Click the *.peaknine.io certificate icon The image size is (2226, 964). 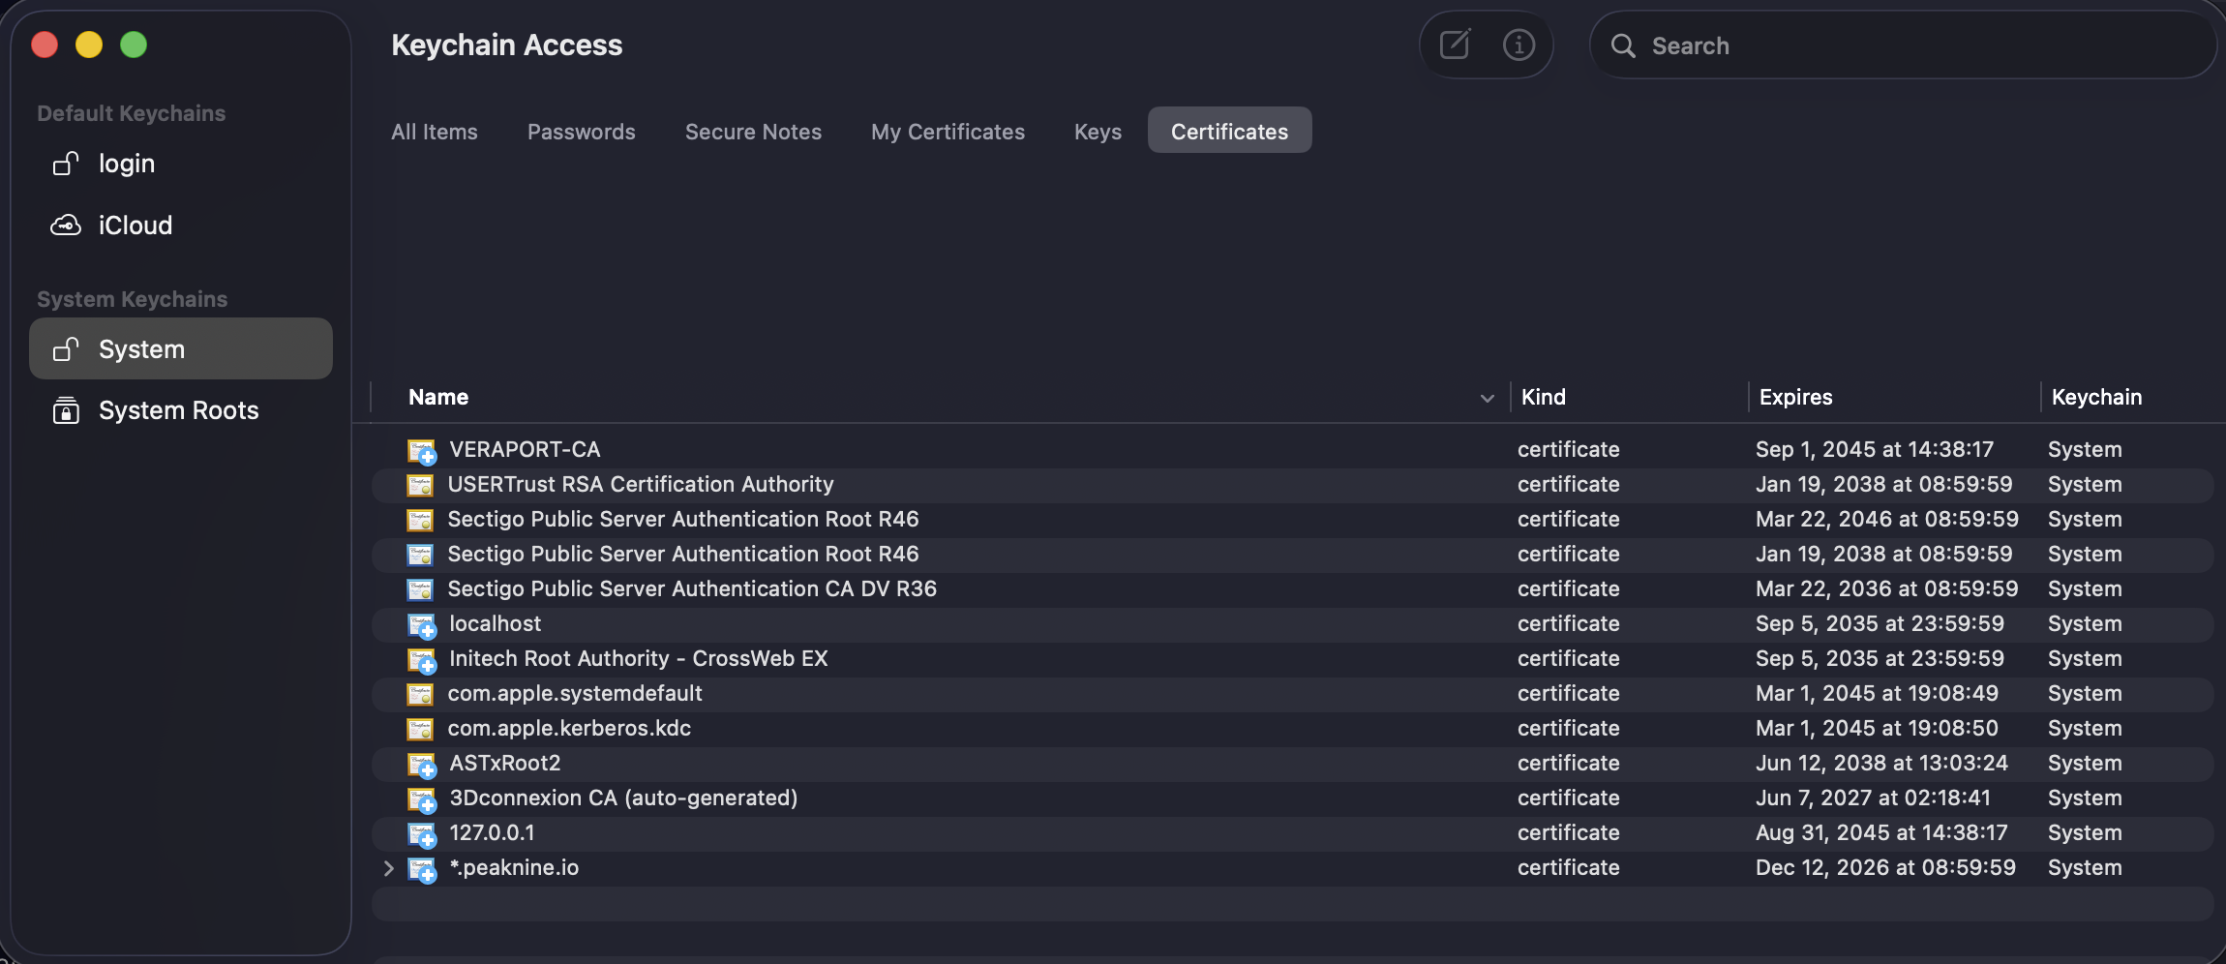[422, 869]
